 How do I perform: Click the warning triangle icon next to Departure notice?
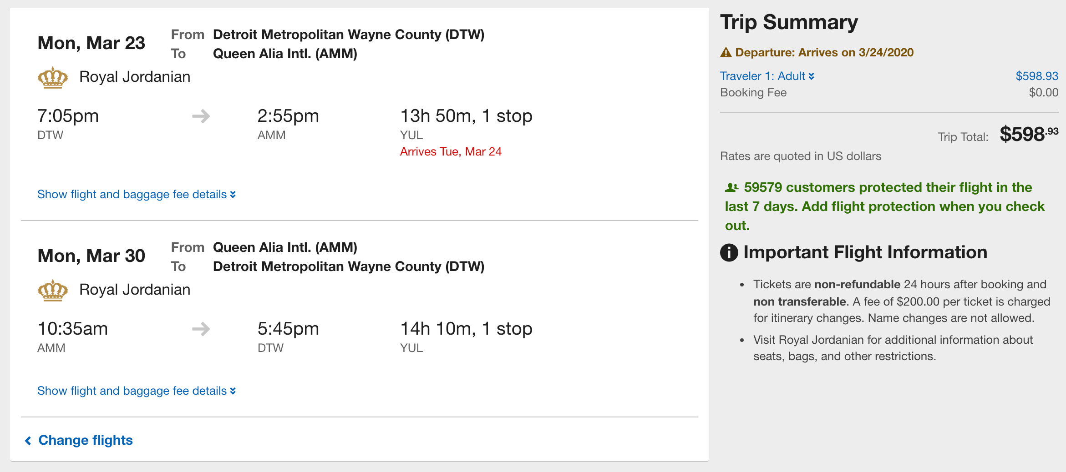(726, 52)
